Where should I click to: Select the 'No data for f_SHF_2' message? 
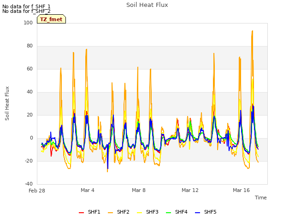tap(26, 11)
